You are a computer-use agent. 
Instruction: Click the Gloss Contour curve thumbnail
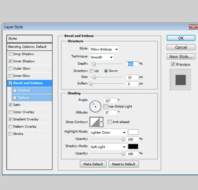click(x=95, y=122)
